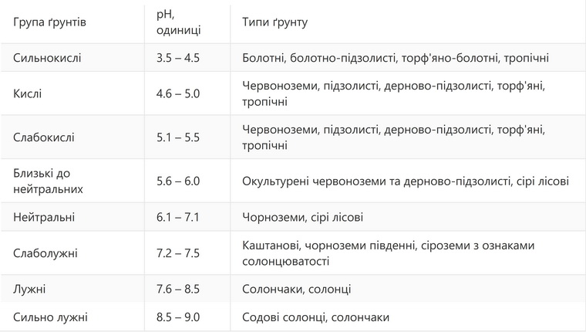
Task: Click the 'pH, одиниці' column header
Action: (x=179, y=22)
